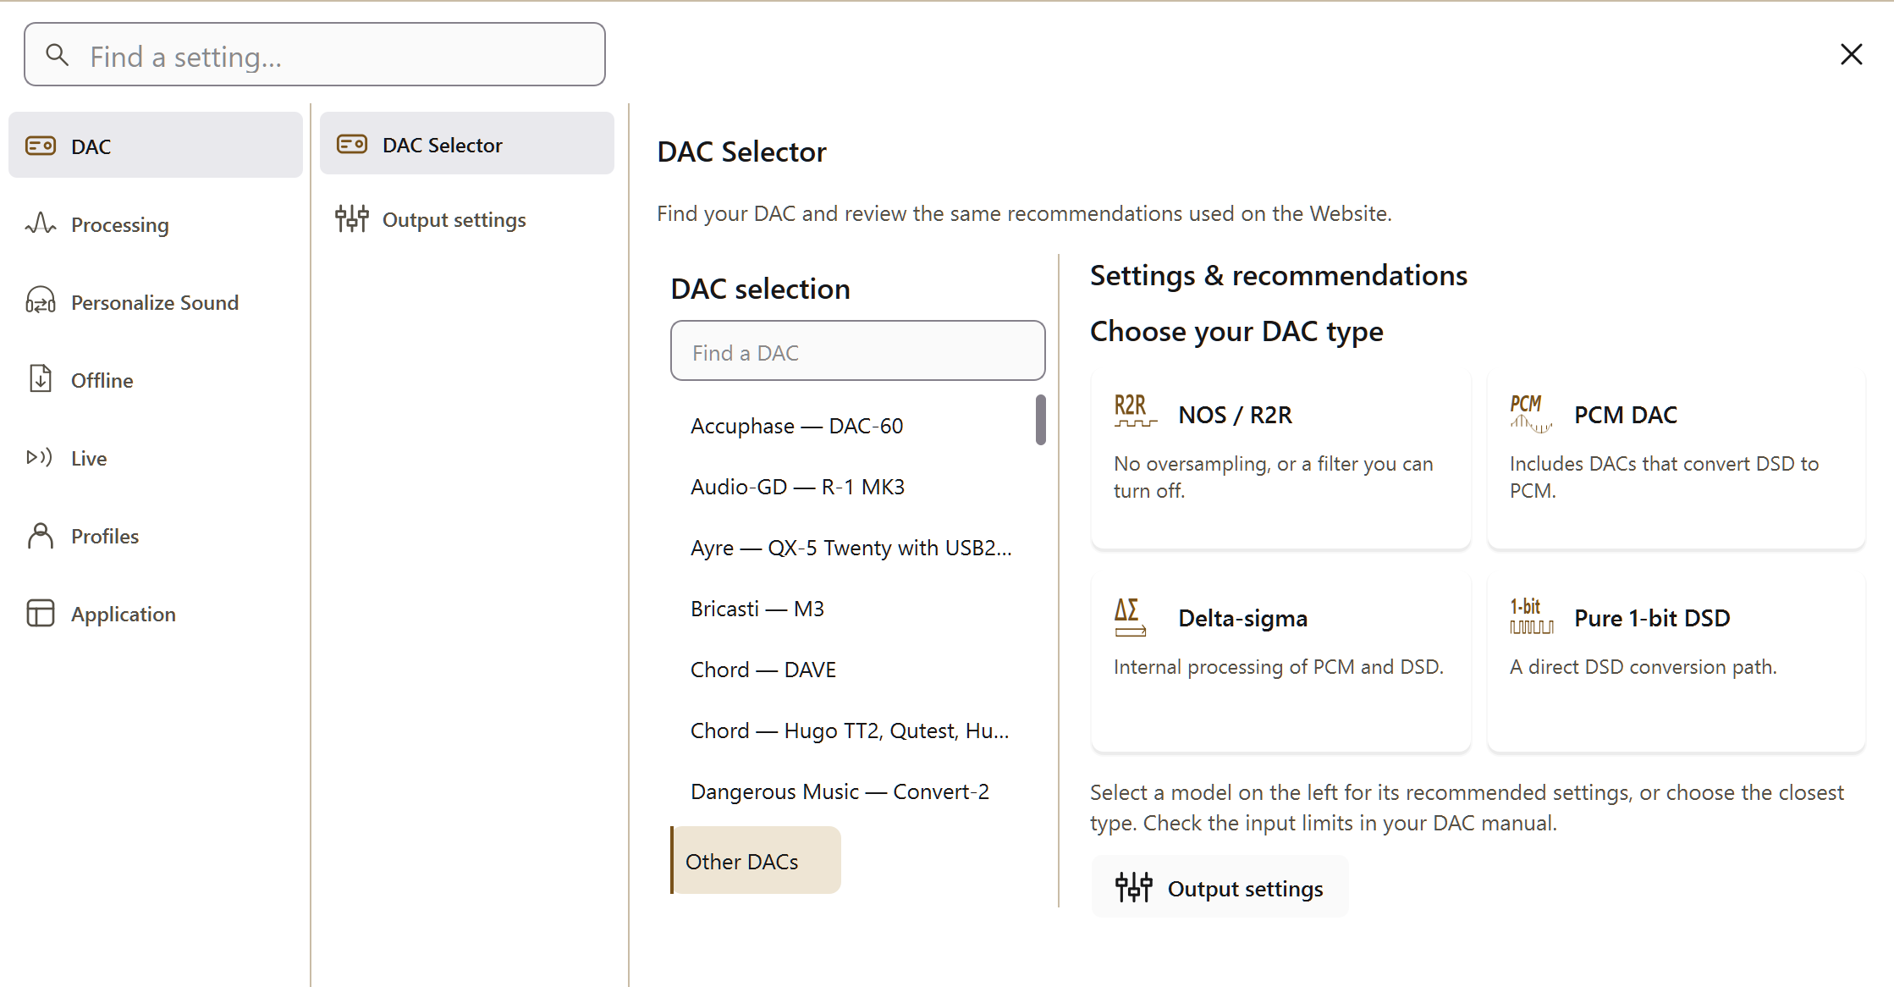Open the Live section label
1894x987 pixels.
89,458
